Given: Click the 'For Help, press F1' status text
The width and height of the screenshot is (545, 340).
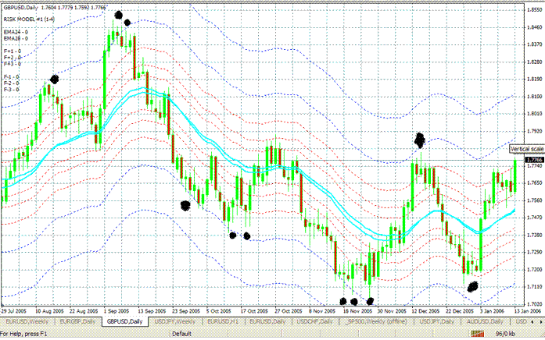Looking at the screenshot, I should [x=23, y=334].
